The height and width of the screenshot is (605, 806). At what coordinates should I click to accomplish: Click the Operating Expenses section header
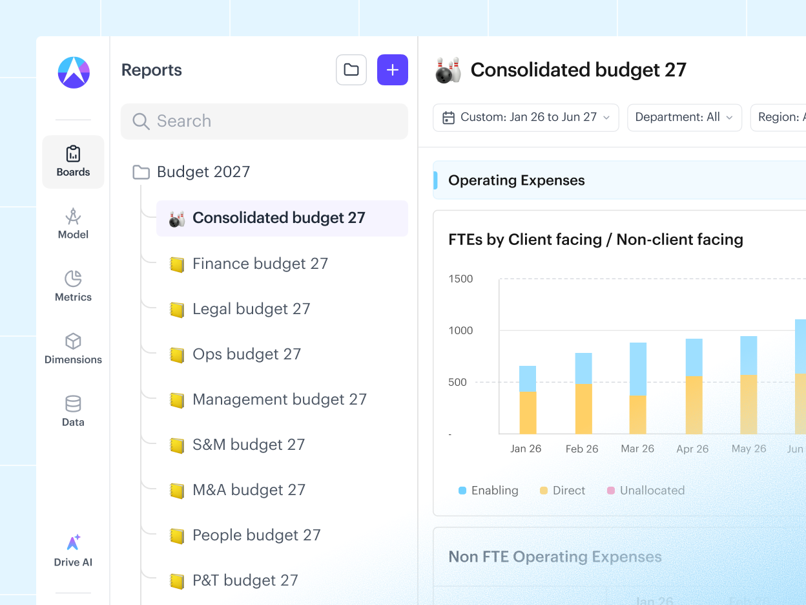tap(619, 180)
